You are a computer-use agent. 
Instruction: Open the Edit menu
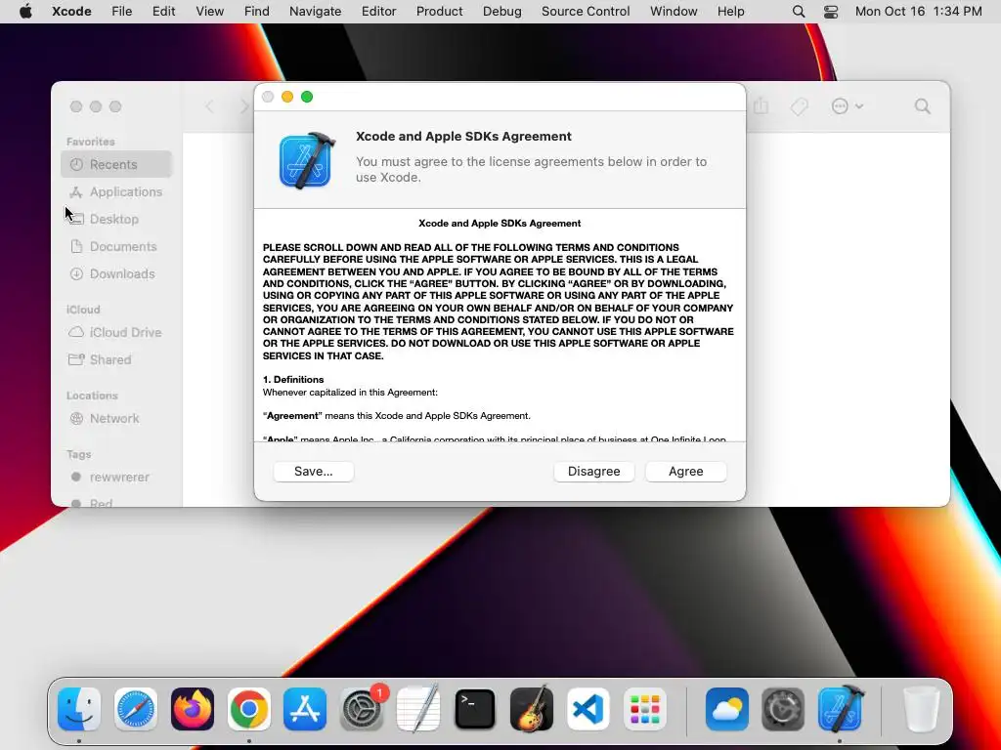(x=163, y=12)
